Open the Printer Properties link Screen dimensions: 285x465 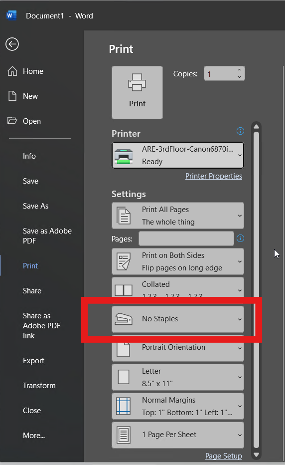(x=214, y=176)
